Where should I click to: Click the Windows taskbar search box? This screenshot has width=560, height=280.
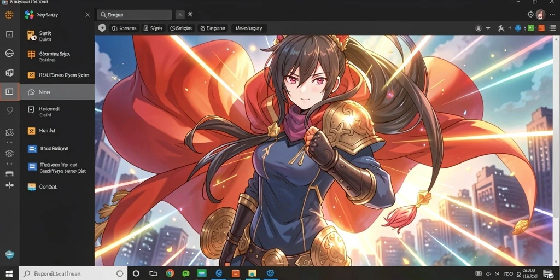[x=72, y=273]
